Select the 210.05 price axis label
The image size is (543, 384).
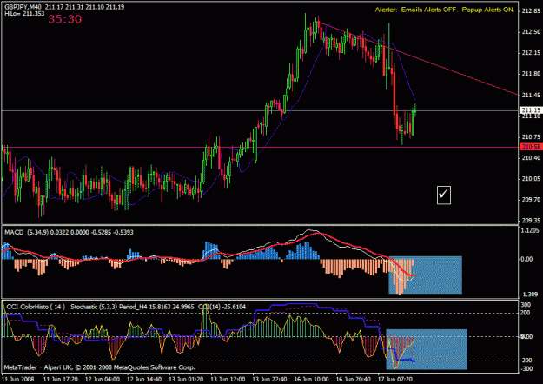531,179
